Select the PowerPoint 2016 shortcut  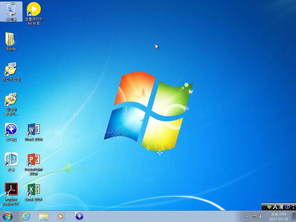coord(34,164)
